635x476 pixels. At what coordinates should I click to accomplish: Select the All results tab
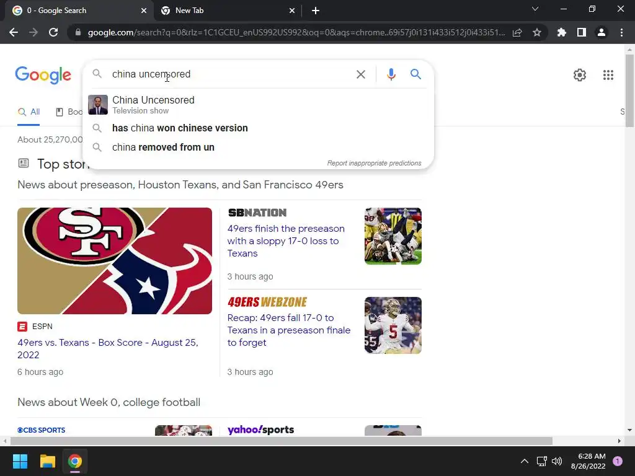pyautogui.click(x=29, y=112)
